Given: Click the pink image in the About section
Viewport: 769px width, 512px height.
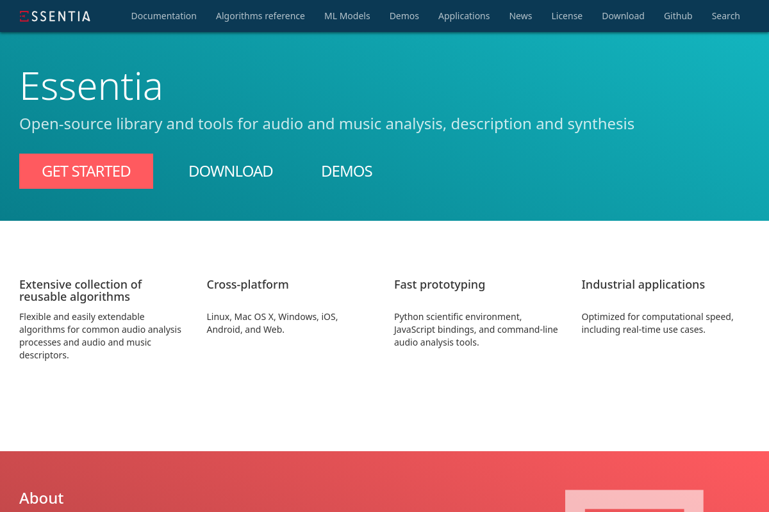Looking at the screenshot, I should (x=634, y=500).
